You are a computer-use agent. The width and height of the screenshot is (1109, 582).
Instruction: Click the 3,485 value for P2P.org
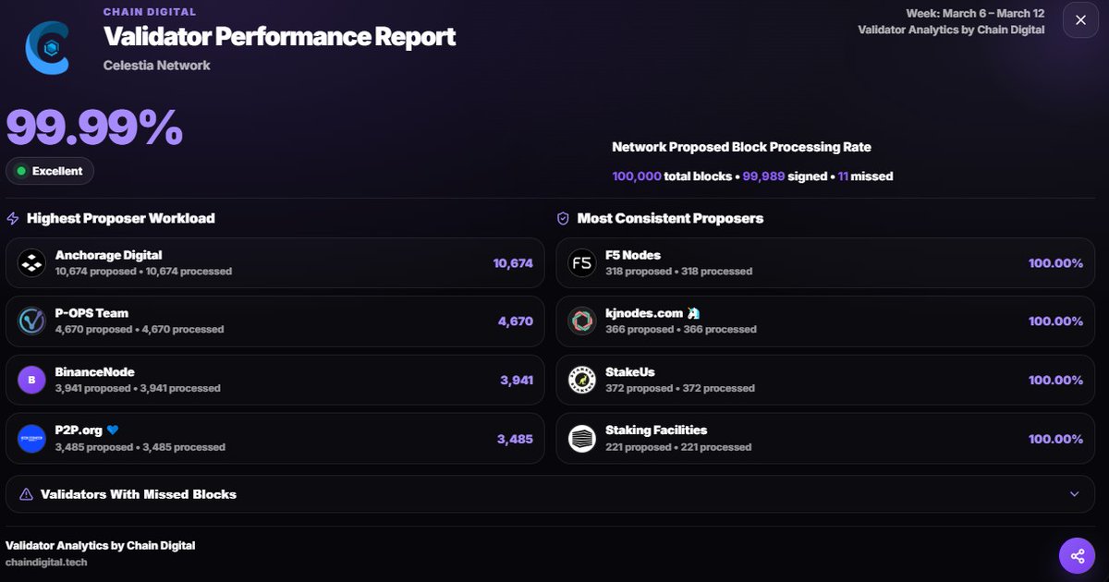516,439
